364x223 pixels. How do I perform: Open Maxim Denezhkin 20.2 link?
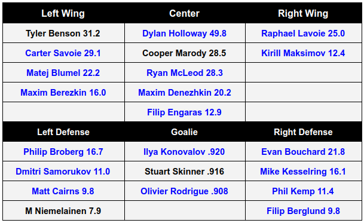[185, 93]
